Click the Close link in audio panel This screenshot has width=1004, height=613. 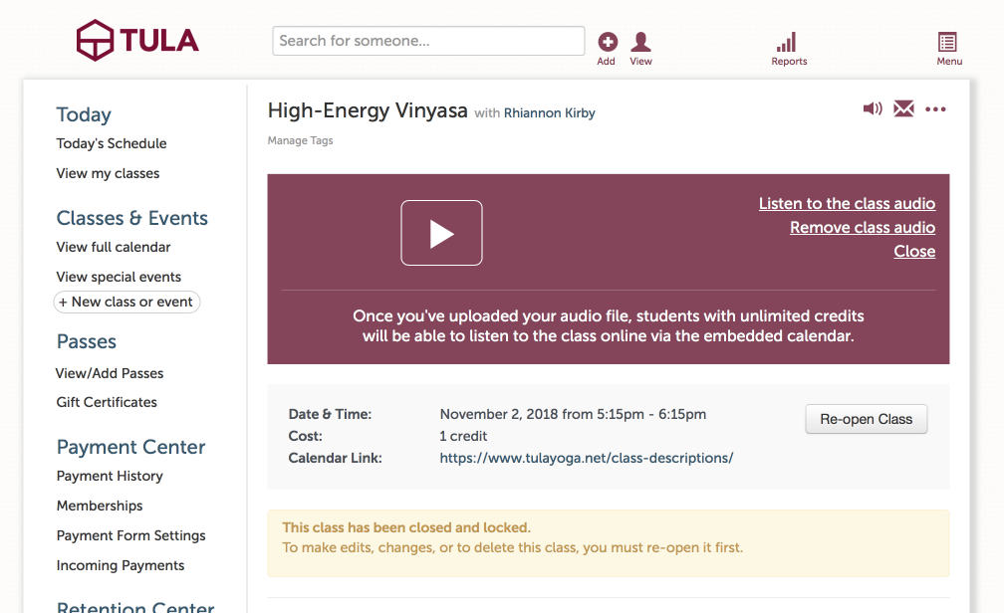pos(914,252)
